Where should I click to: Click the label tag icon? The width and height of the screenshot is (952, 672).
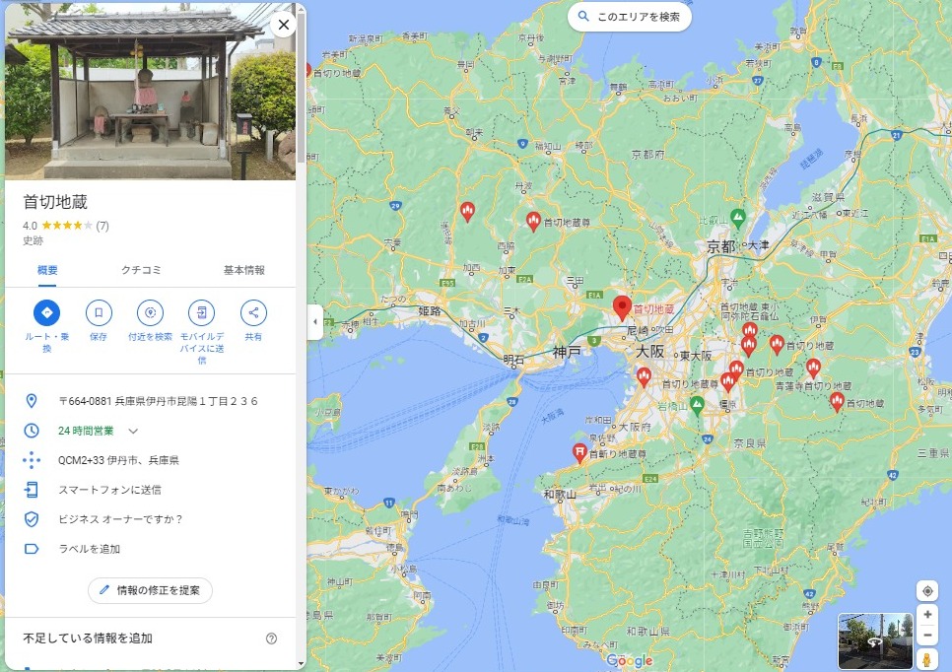coord(31,549)
